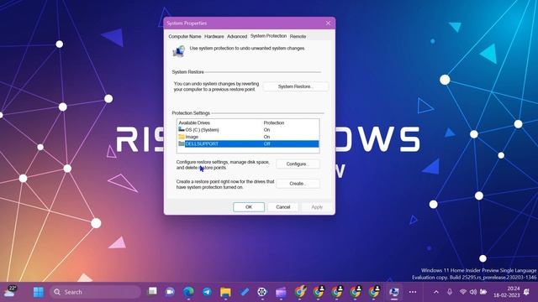Switch to the Hardware tab

pyautogui.click(x=214, y=36)
